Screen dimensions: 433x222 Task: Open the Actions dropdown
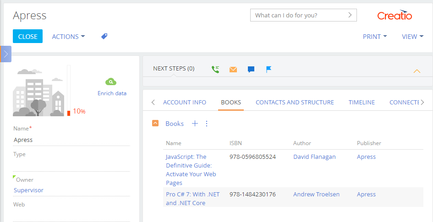[x=68, y=37]
